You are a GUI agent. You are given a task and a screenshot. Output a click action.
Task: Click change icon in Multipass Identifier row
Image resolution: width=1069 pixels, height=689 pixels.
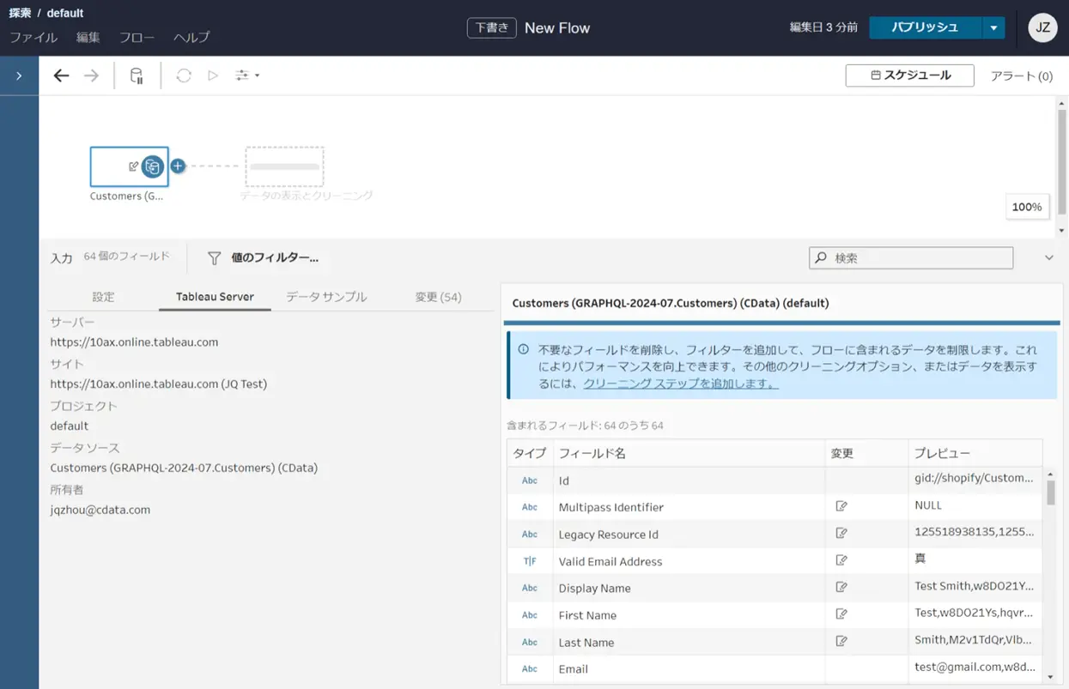pos(841,506)
